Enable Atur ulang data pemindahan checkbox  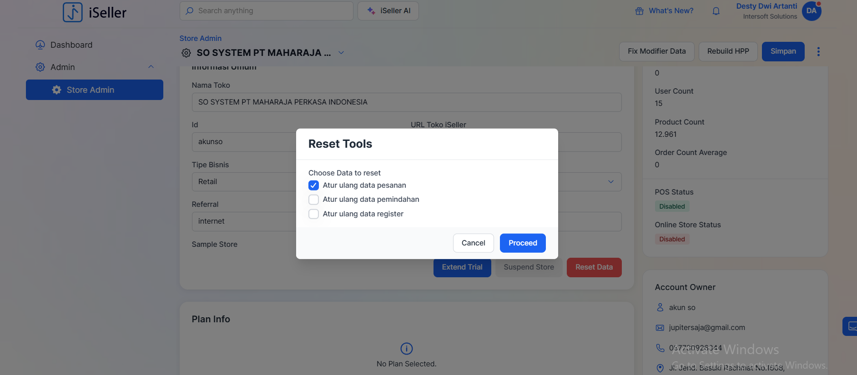click(313, 200)
